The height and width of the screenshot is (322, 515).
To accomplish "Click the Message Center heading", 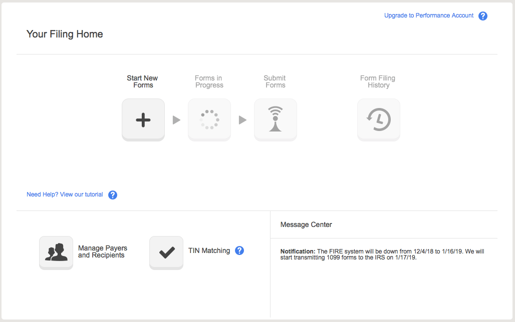I will (x=306, y=224).
